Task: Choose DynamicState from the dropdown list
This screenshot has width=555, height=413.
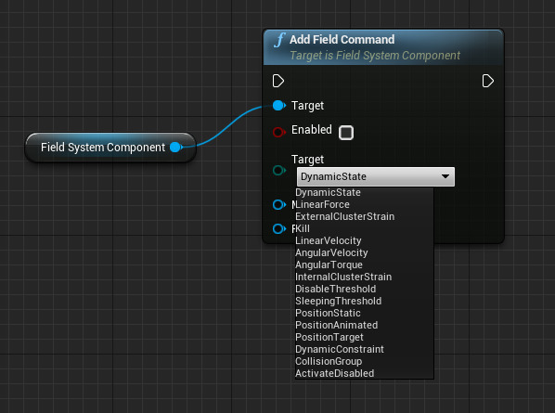Action: click(364, 192)
